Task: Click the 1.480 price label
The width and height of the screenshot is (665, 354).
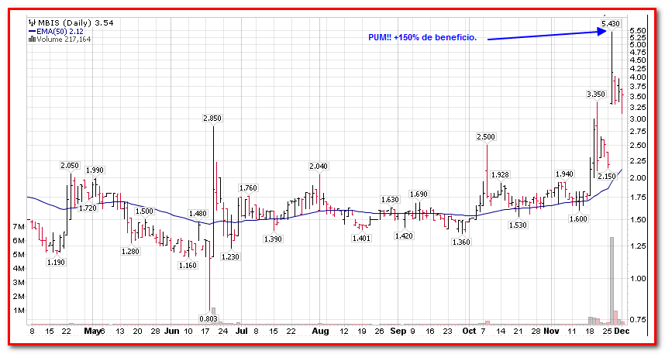Action: [198, 214]
